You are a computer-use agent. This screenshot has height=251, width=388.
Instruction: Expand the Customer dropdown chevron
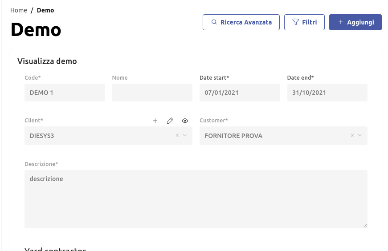[x=359, y=135]
